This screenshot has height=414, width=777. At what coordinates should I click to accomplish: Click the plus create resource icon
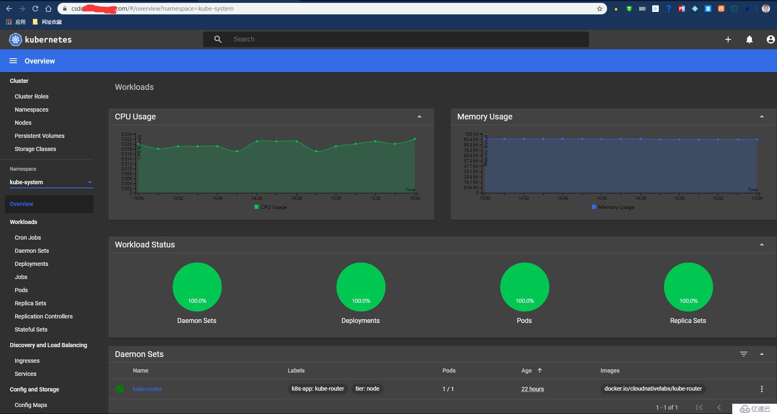click(728, 39)
